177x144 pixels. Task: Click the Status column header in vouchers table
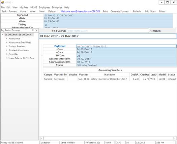172,75
